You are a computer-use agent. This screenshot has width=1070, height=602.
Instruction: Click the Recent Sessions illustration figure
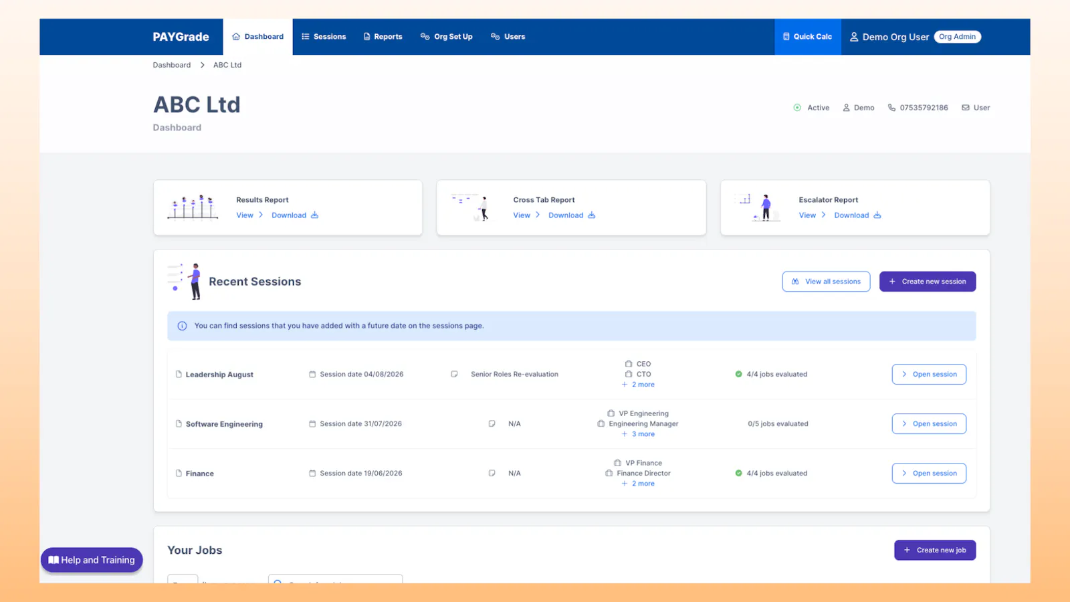185,282
